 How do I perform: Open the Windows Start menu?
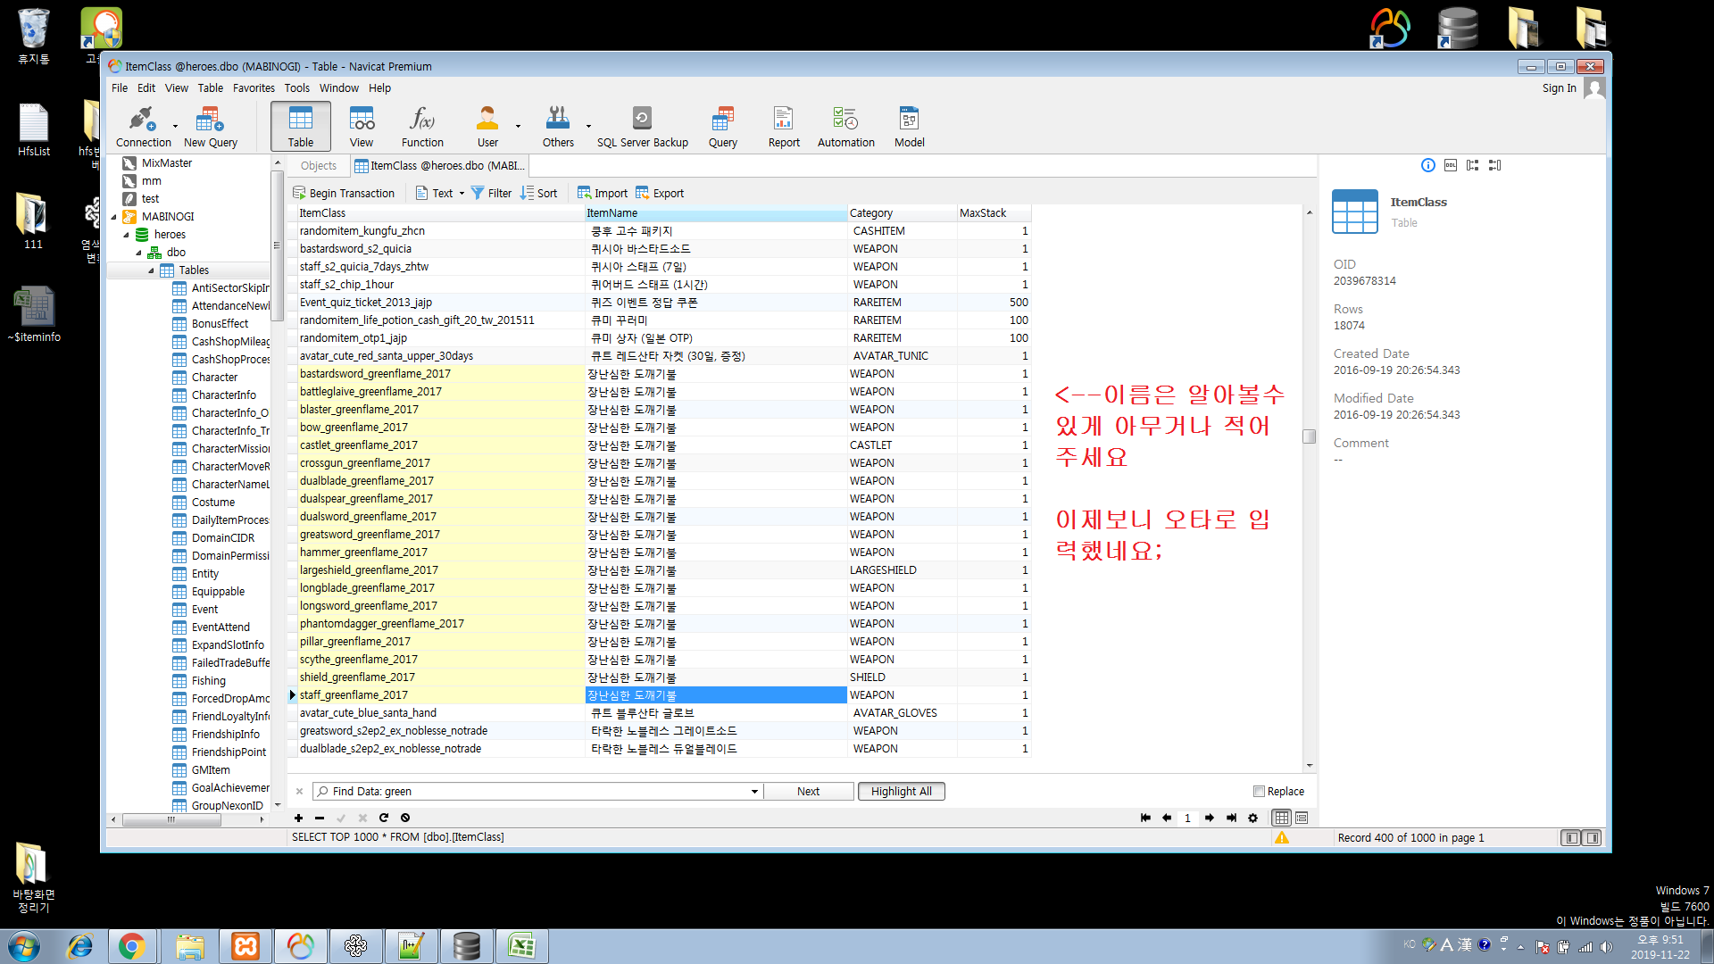(x=24, y=946)
